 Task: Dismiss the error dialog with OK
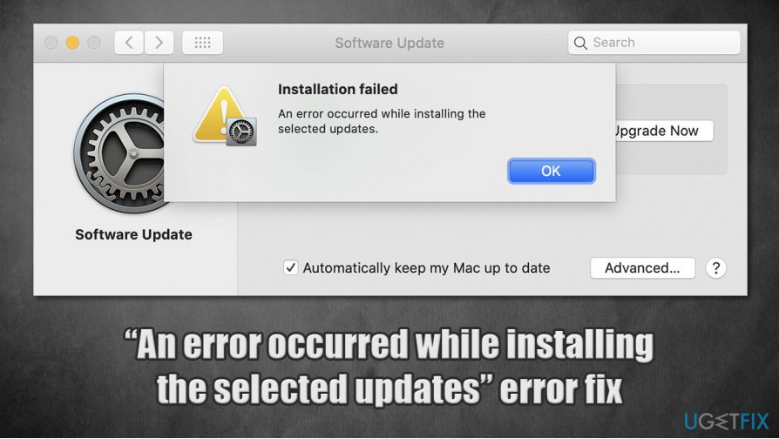[551, 171]
